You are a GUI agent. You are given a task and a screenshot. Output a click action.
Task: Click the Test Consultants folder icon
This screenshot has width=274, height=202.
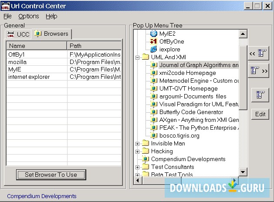pyautogui.click(x=145, y=167)
